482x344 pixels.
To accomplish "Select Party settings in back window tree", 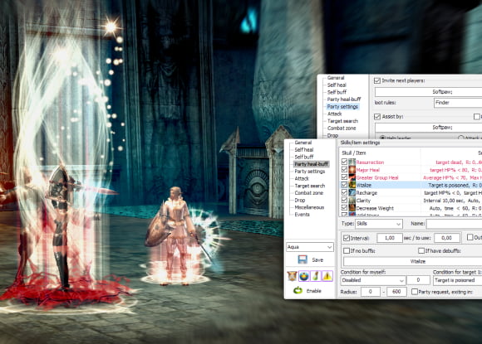I will [342, 107].
